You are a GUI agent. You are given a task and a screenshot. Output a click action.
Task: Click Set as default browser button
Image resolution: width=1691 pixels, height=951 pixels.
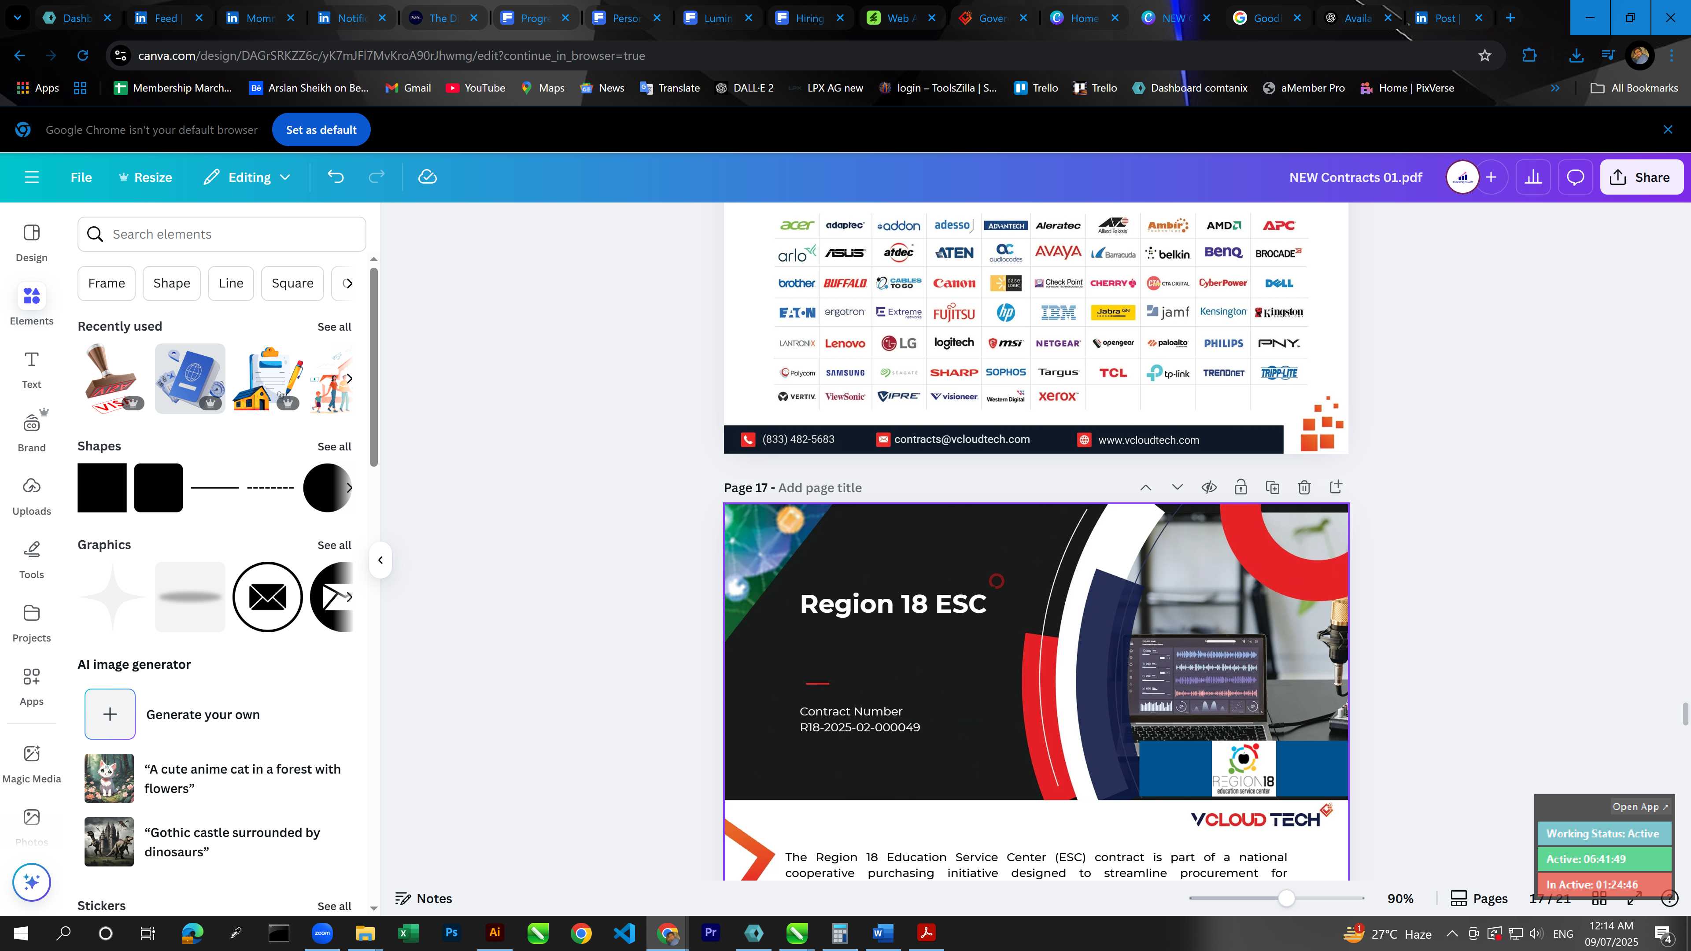pyautogui.click(x=321, y=130)
